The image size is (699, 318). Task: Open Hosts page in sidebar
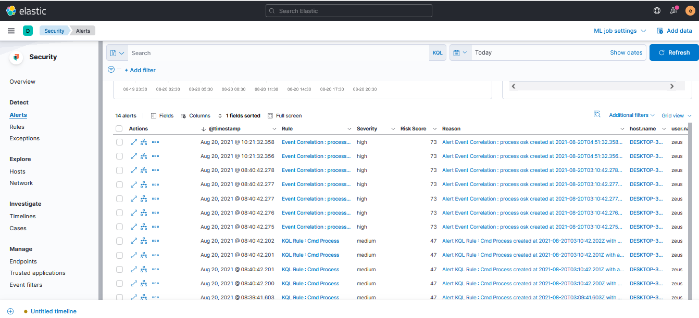click(x=17, y=171)
